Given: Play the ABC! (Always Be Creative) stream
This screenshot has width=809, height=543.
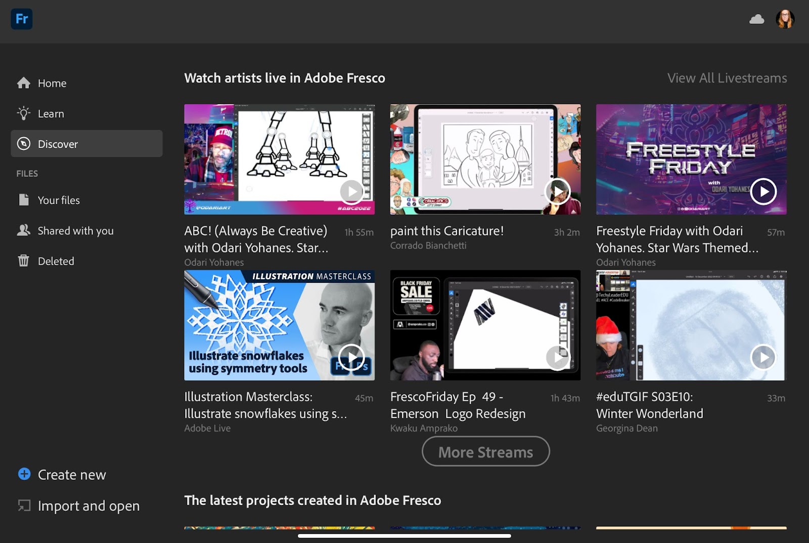Looking at the screenshot, I should click(x=351, y=191).
